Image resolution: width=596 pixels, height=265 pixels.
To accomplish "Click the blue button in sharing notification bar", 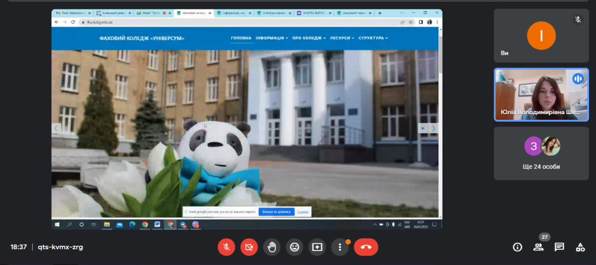I will click(x=276, y=212).
